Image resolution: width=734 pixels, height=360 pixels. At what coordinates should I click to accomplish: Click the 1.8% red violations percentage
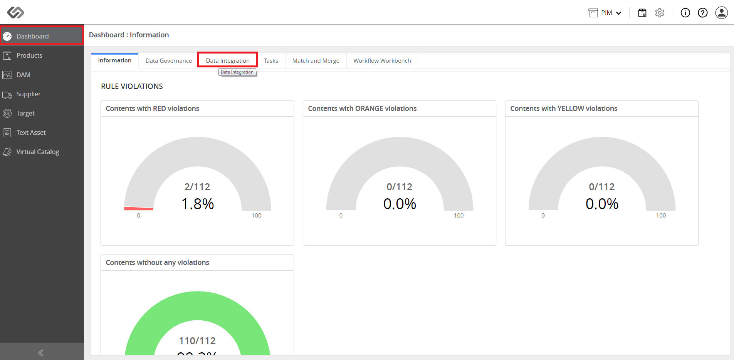click(x=198, y=204)
